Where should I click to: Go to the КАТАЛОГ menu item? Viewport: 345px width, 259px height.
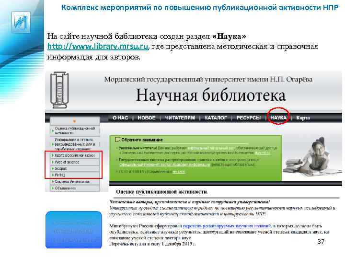click(216, 118)
